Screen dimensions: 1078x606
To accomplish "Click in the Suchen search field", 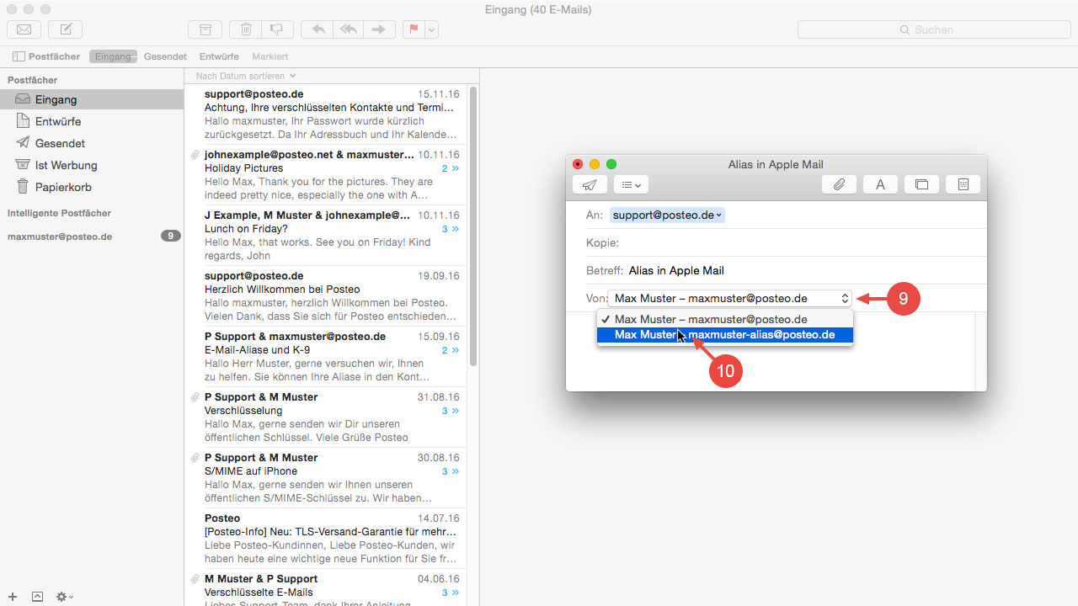I will point(933,29).
